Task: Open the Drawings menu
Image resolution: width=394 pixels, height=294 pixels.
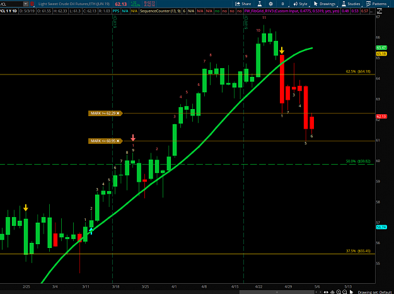Action: click(325, 4)
